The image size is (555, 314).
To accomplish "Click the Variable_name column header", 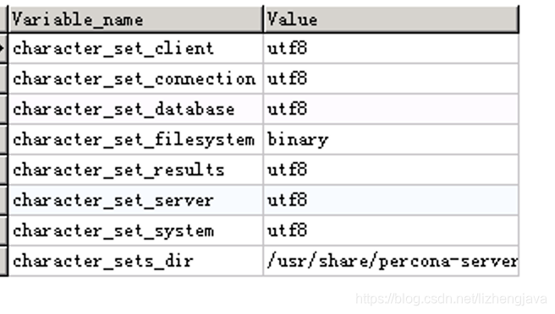I will click(135, 19).
